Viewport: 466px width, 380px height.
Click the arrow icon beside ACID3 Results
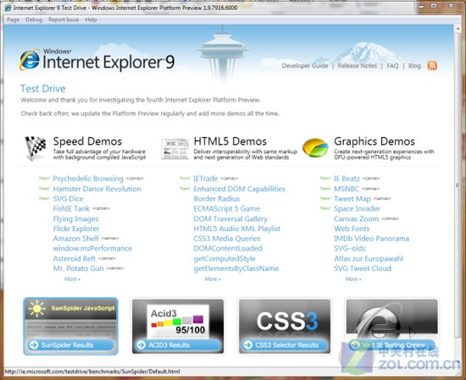click(141, 344)
